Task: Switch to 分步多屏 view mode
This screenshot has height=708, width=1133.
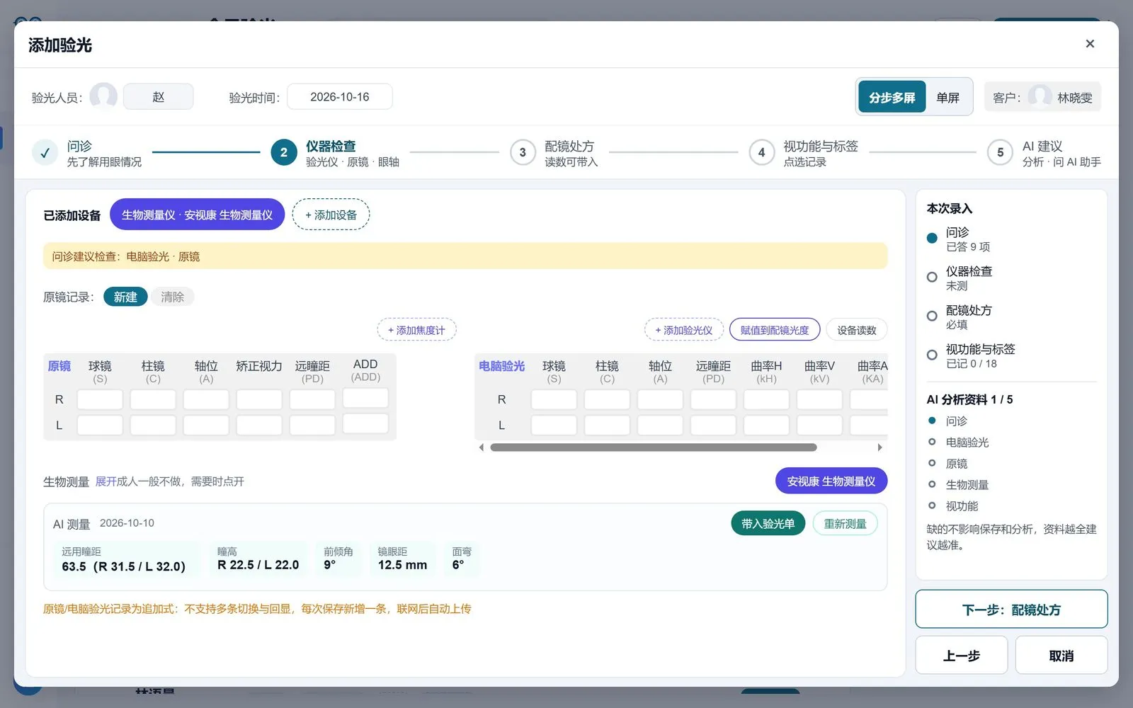Action: click(892, 97)
